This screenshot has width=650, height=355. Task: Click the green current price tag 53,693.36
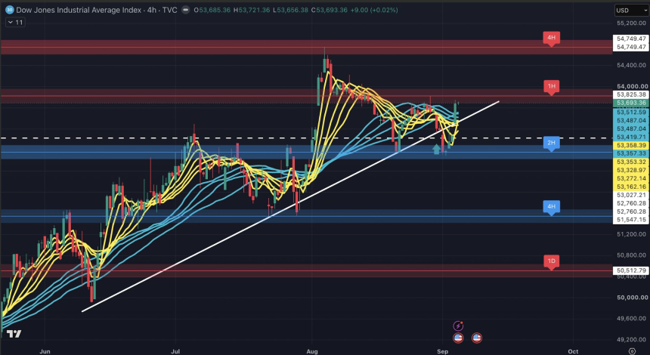631,103
